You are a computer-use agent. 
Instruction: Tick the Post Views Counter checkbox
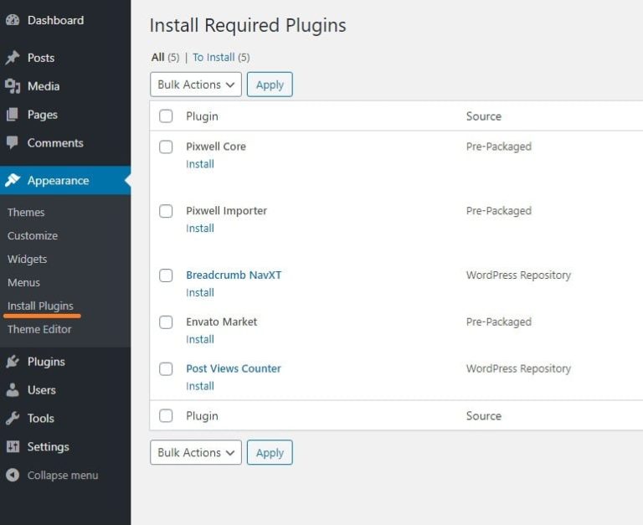click(166, 368)
